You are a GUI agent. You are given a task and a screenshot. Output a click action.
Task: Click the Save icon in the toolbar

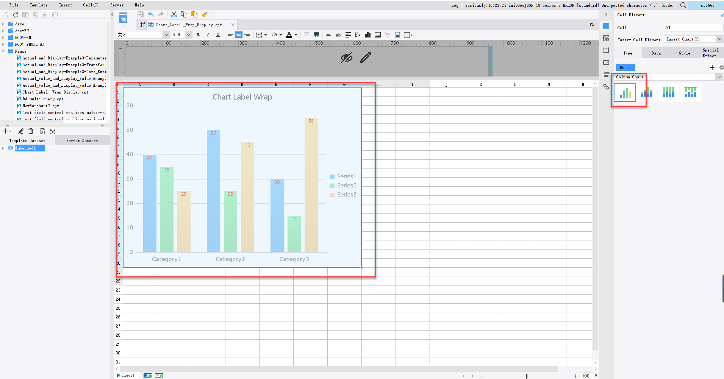click(x=140, y=14)
